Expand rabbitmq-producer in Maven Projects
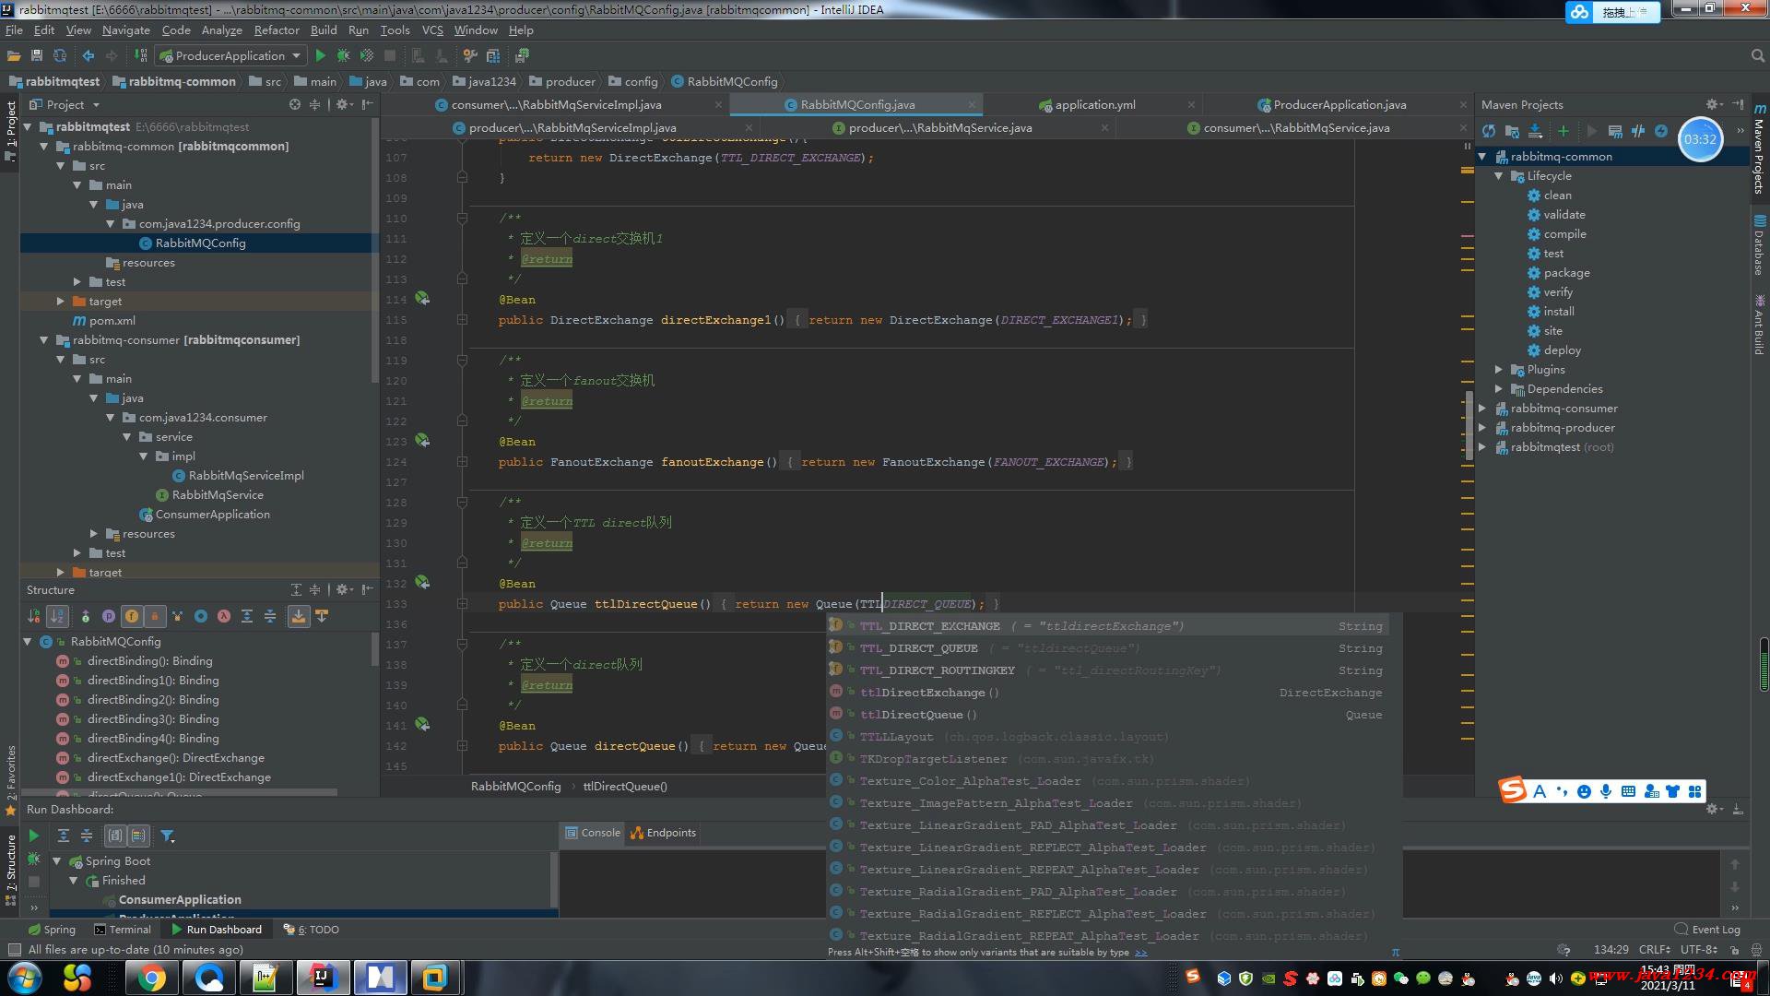The width and height of the screenshot is (1770, 996). tap(1482, 427)
